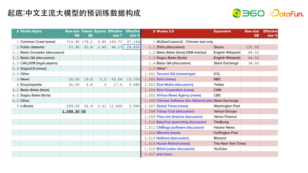Screen dimensions: 308x173
Task: Open the Bilibili (video discussion) link
Action: click(x=175, y=149)
